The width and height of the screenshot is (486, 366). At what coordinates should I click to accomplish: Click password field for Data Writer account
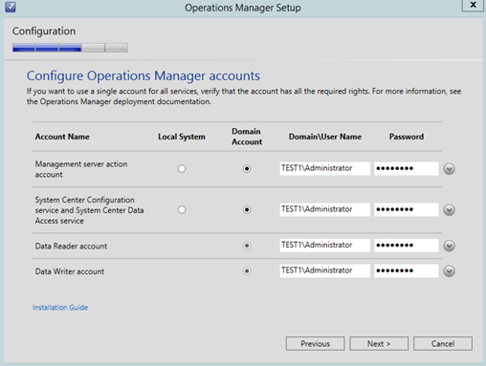[x=406, y=270]
